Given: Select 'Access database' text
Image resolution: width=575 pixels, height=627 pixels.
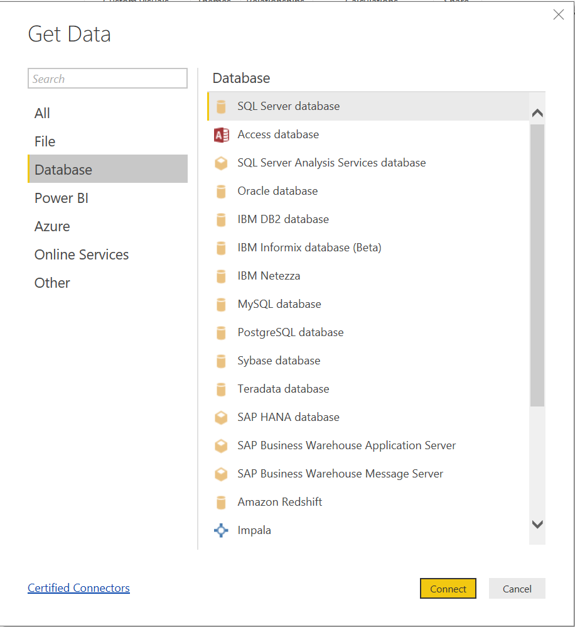Looking at the screenshot, I should pyautogui.click(x=278, y=134).
